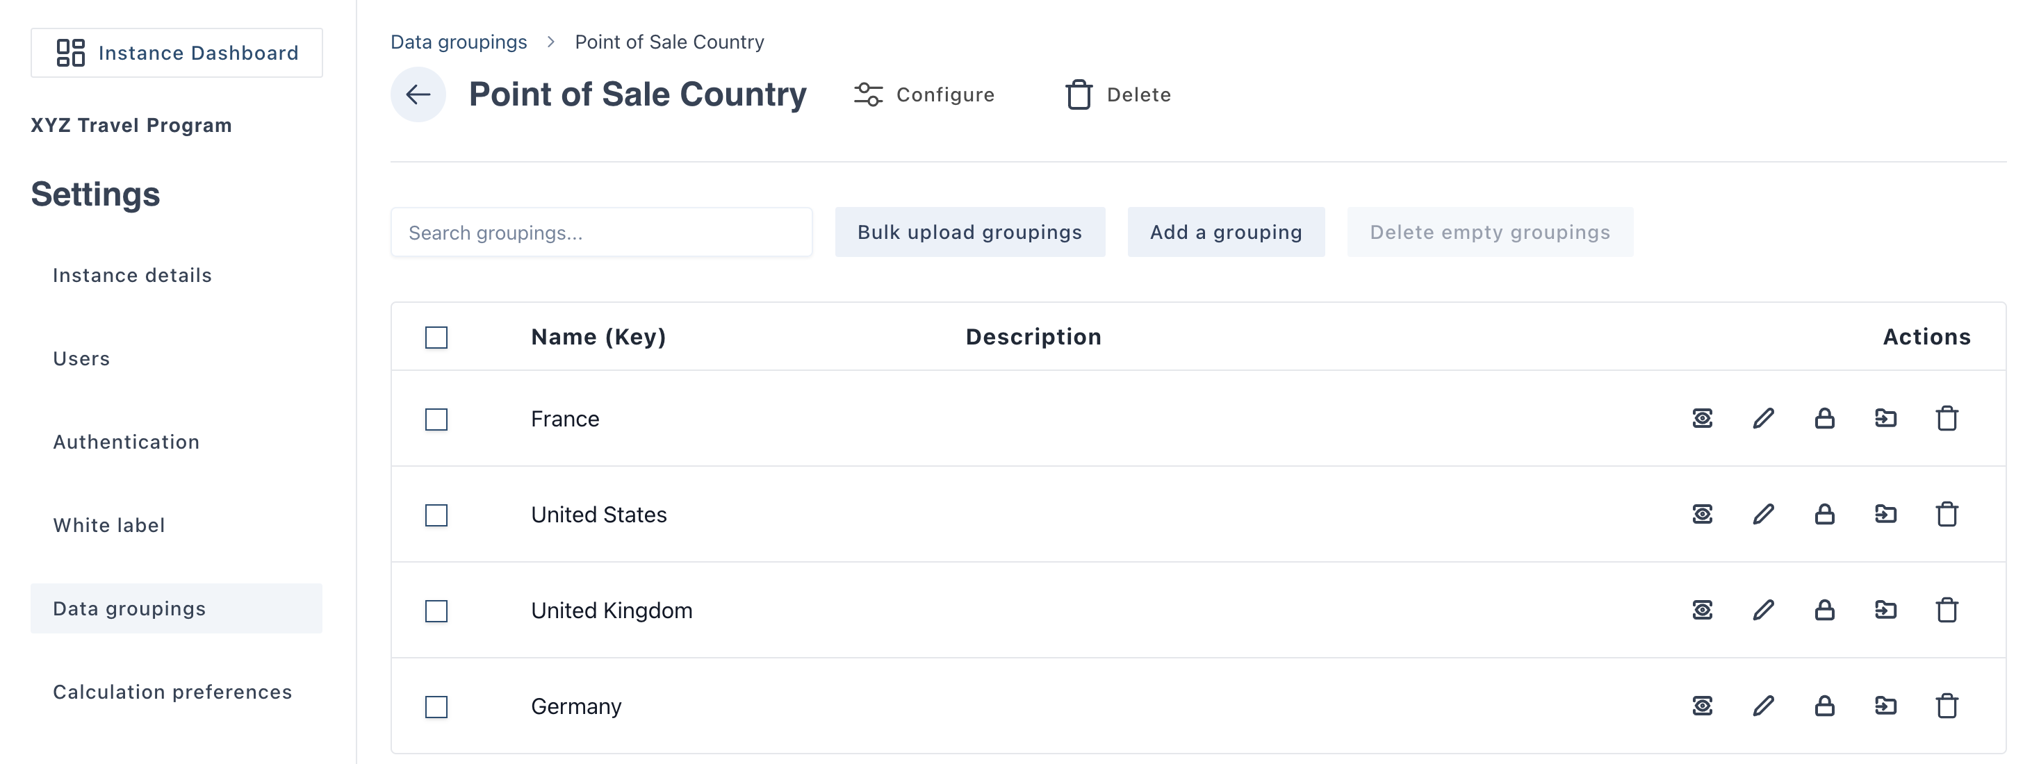Open the White label settings
Image resolution: width=2032 pixels, height=764 pixels.
109,525
